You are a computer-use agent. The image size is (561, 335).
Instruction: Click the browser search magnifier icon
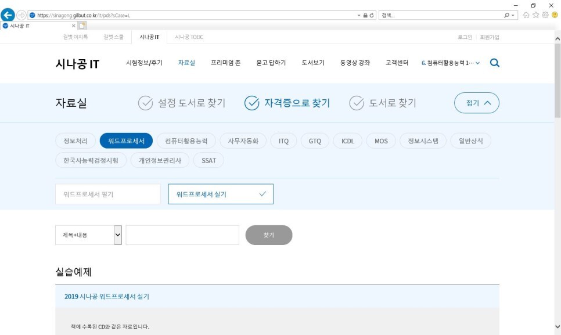point(506,15)
